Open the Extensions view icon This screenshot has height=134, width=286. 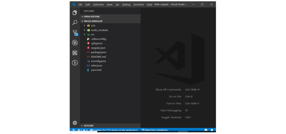(x=75, y=53)
